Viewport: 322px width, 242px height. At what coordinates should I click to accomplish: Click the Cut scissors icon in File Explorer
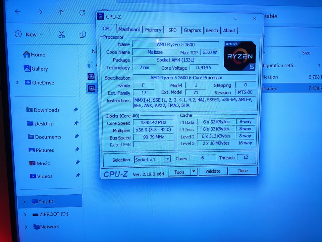[x=61, y=35]
